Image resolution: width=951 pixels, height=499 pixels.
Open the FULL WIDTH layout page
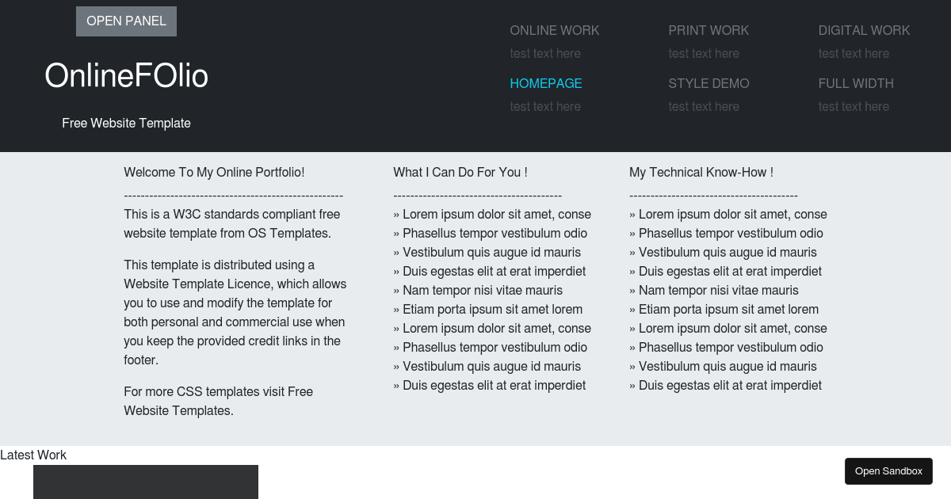click(856, 83)
